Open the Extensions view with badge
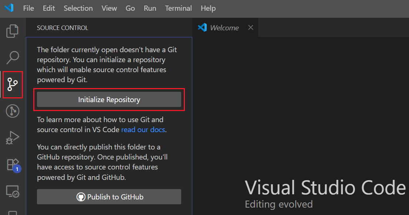Image resolution: width=409 pixels, height=215 pixels. 13,164
